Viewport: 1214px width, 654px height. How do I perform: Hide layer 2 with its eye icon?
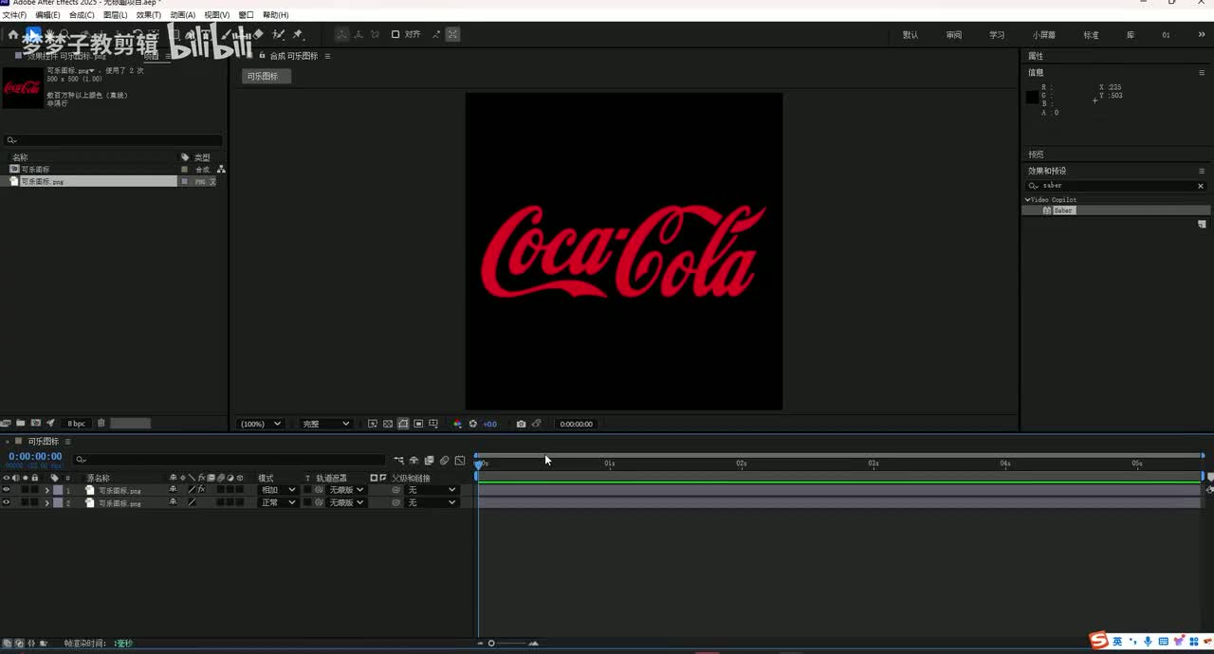pos(7,502)
